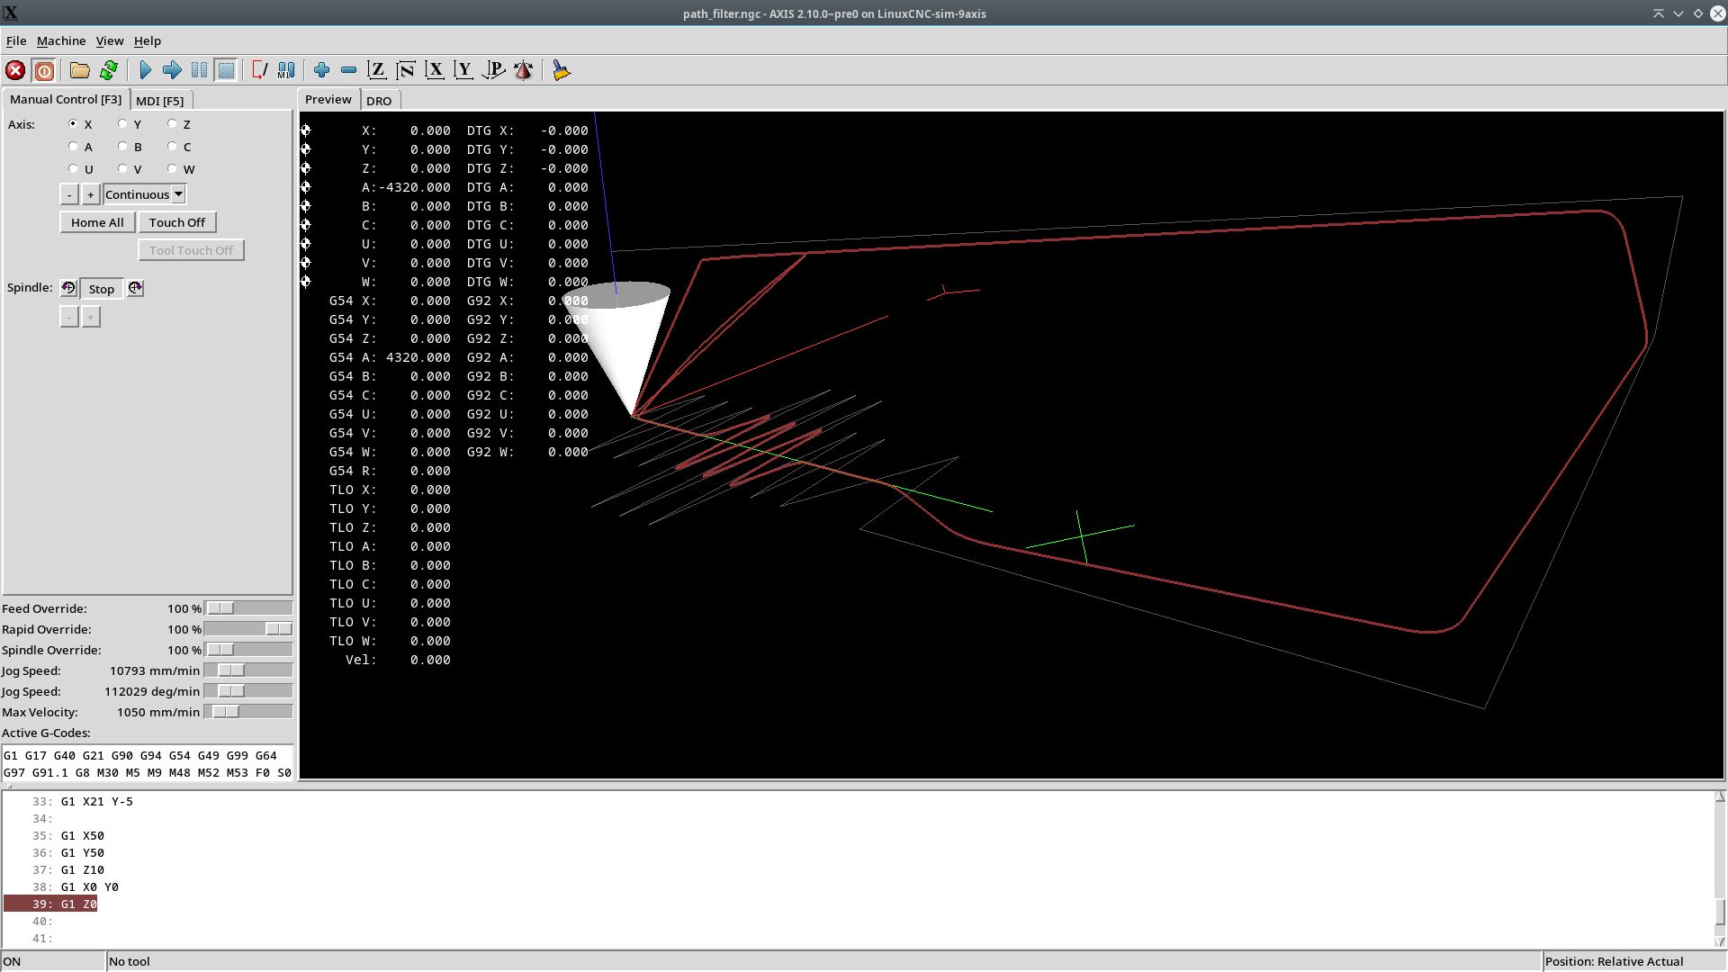
Task: Zoom in the preview
Action: [x=321, y=70]
